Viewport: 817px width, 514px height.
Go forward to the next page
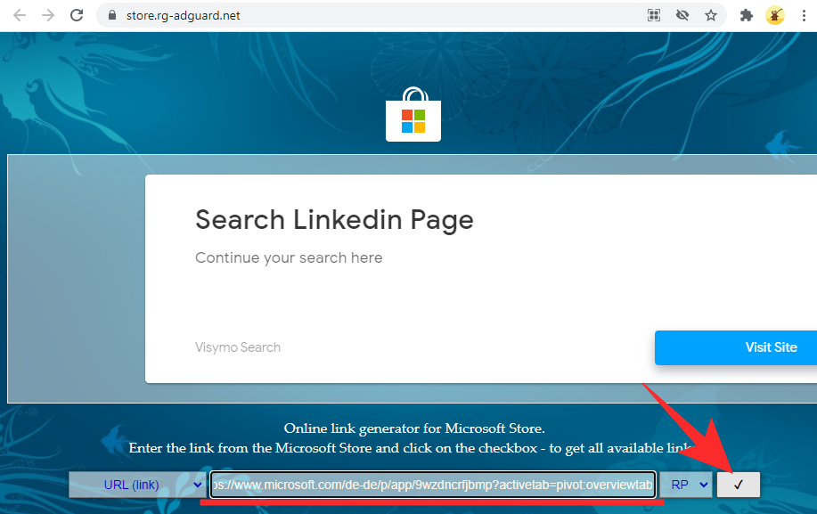click(48, 16)
